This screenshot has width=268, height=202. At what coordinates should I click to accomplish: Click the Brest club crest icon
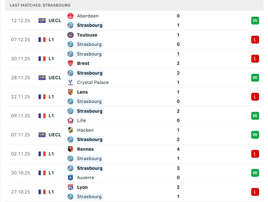click(x=71, y=63)
